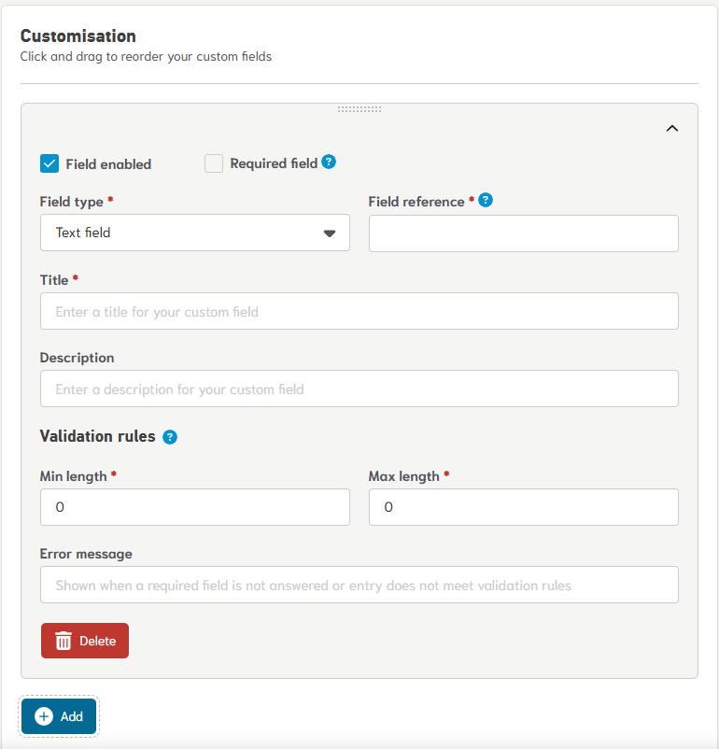Select the Min length field

coord(194,507)
